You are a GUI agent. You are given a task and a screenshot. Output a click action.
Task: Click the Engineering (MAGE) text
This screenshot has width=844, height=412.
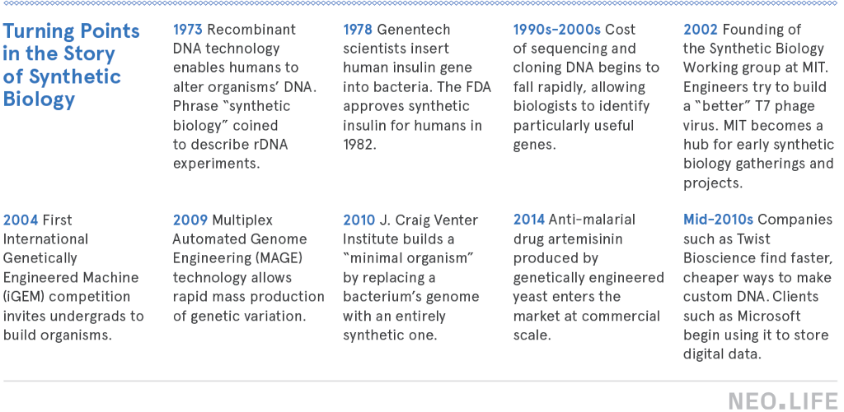(237, 258)
